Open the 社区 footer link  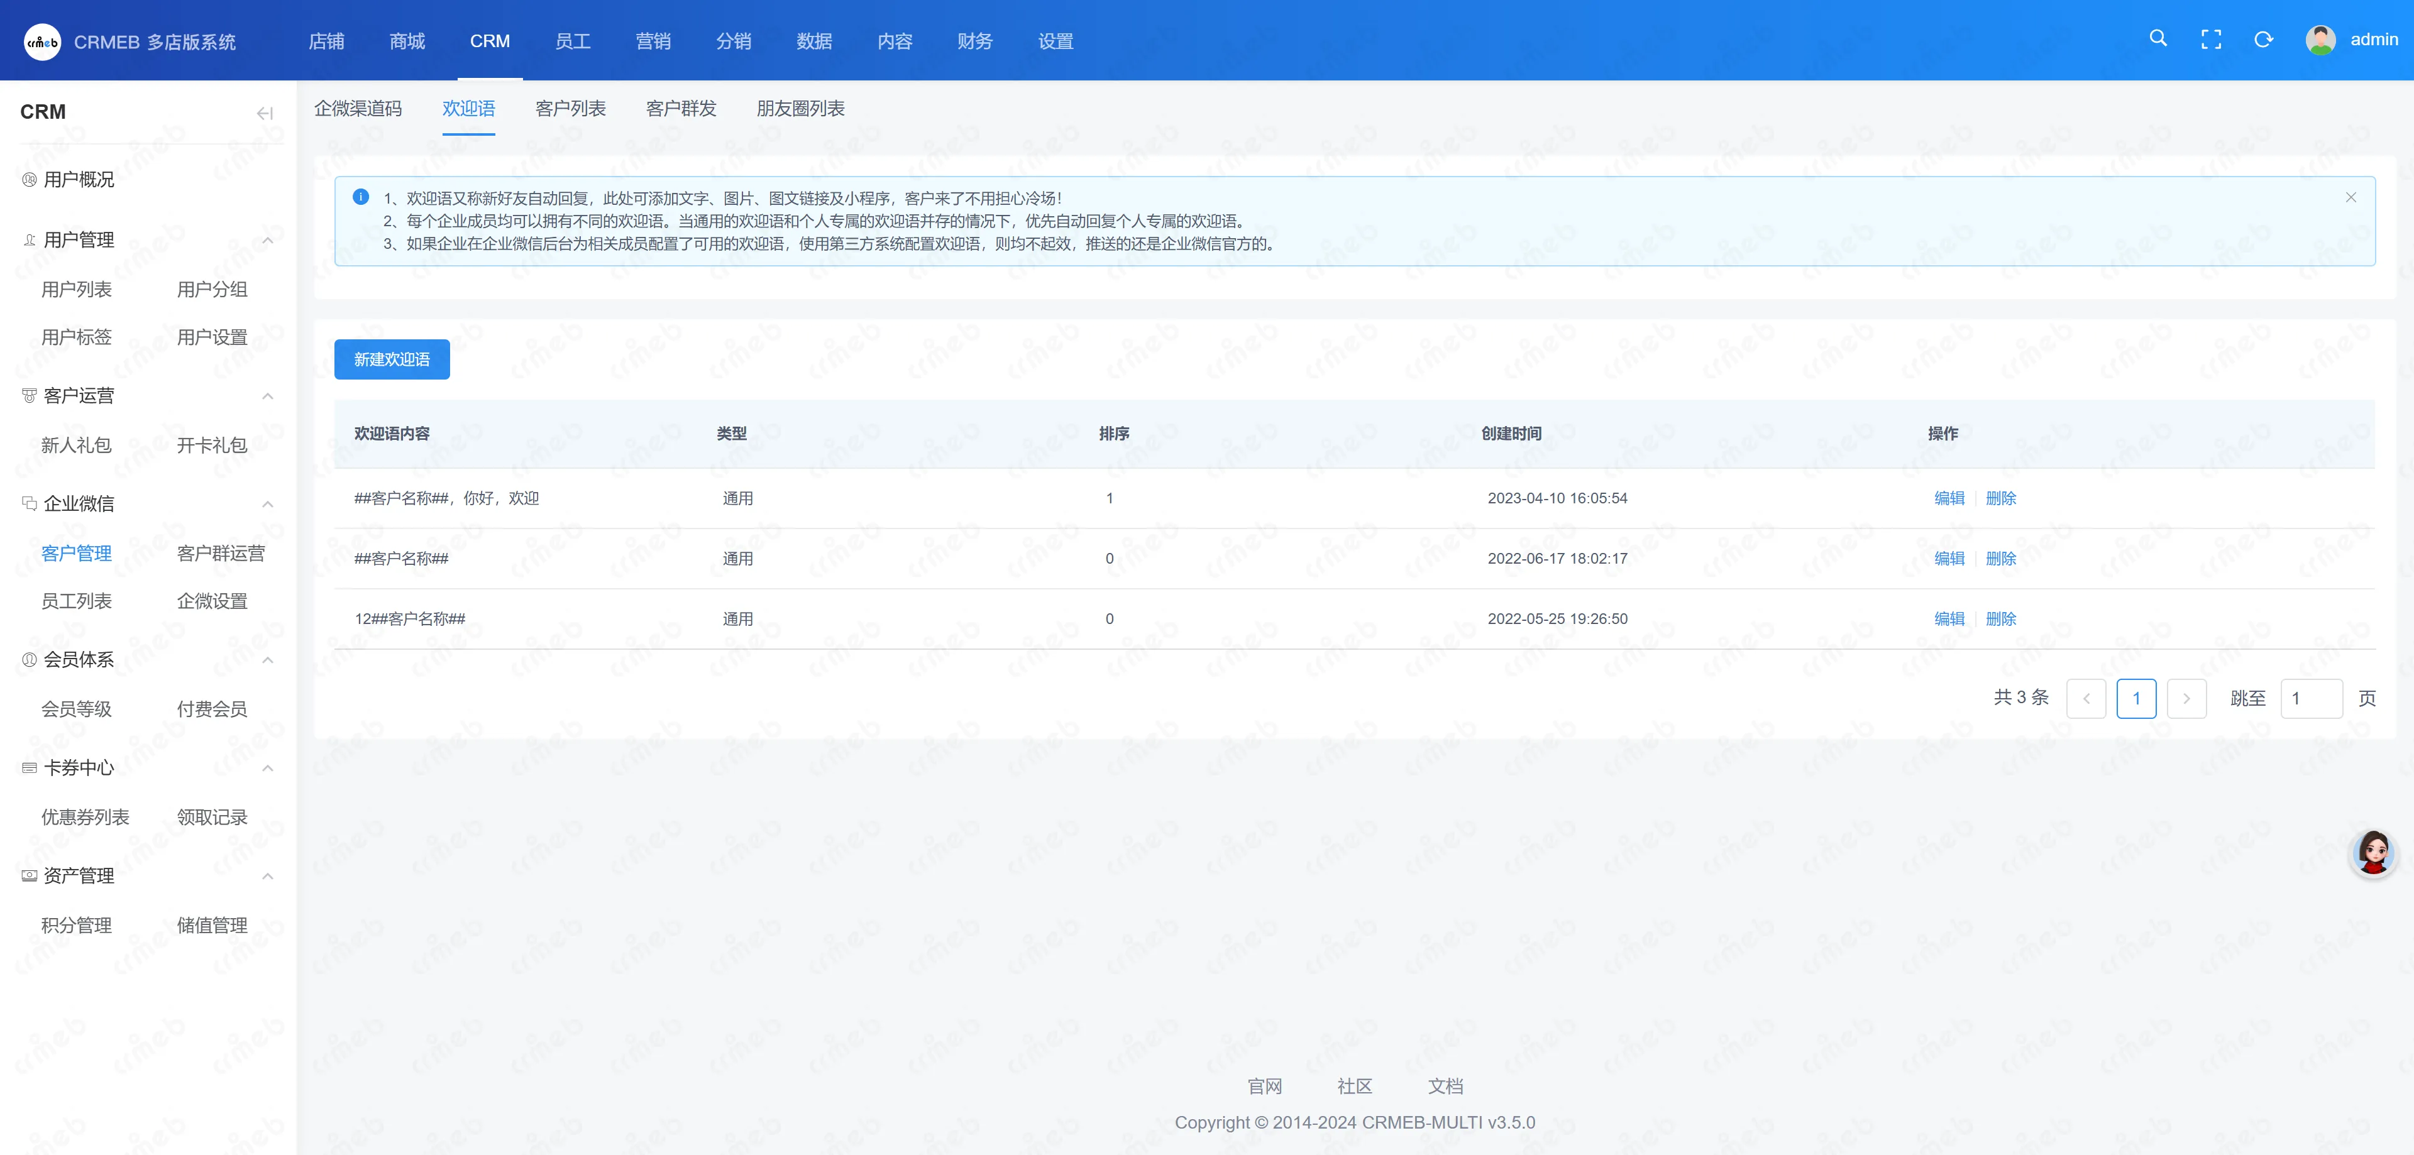(1355, 1086)
